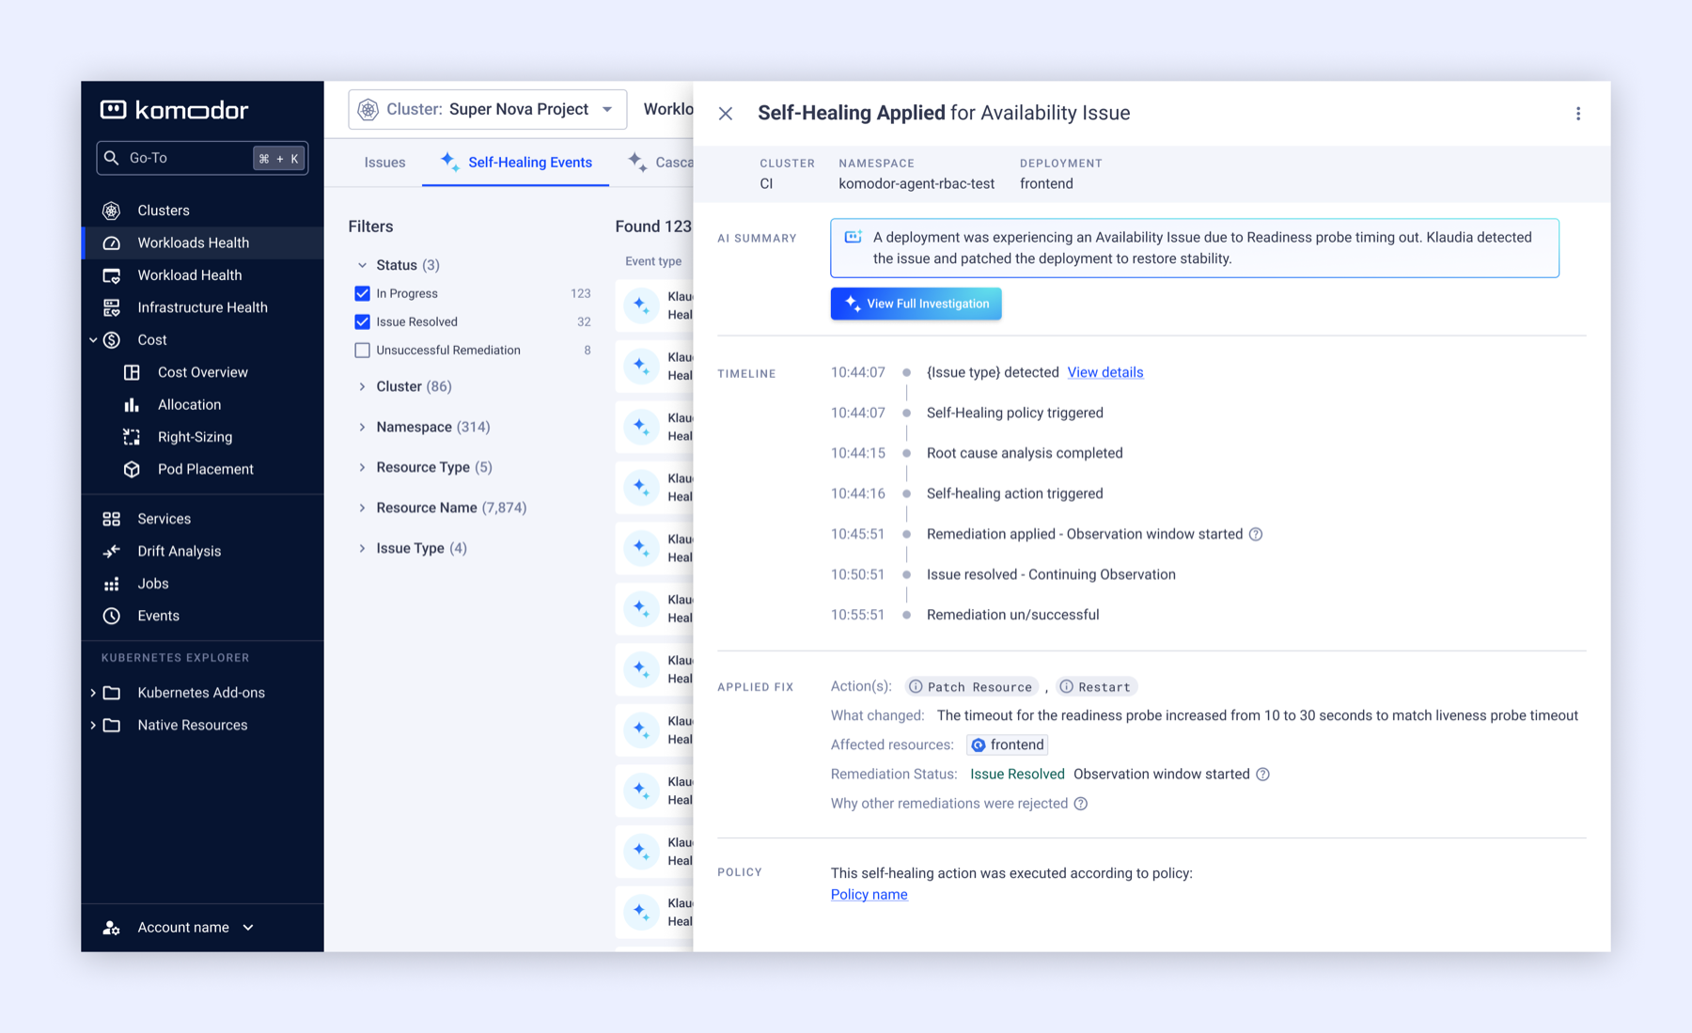The width and height of the screenshot is (1692, 1033).
Task: Open the View details link in timeline
Action: click(x=1105, y=372)
